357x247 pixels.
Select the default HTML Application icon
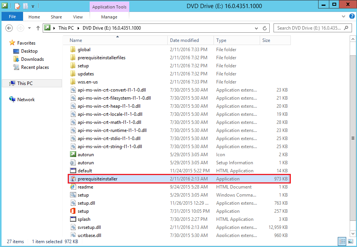73,170
